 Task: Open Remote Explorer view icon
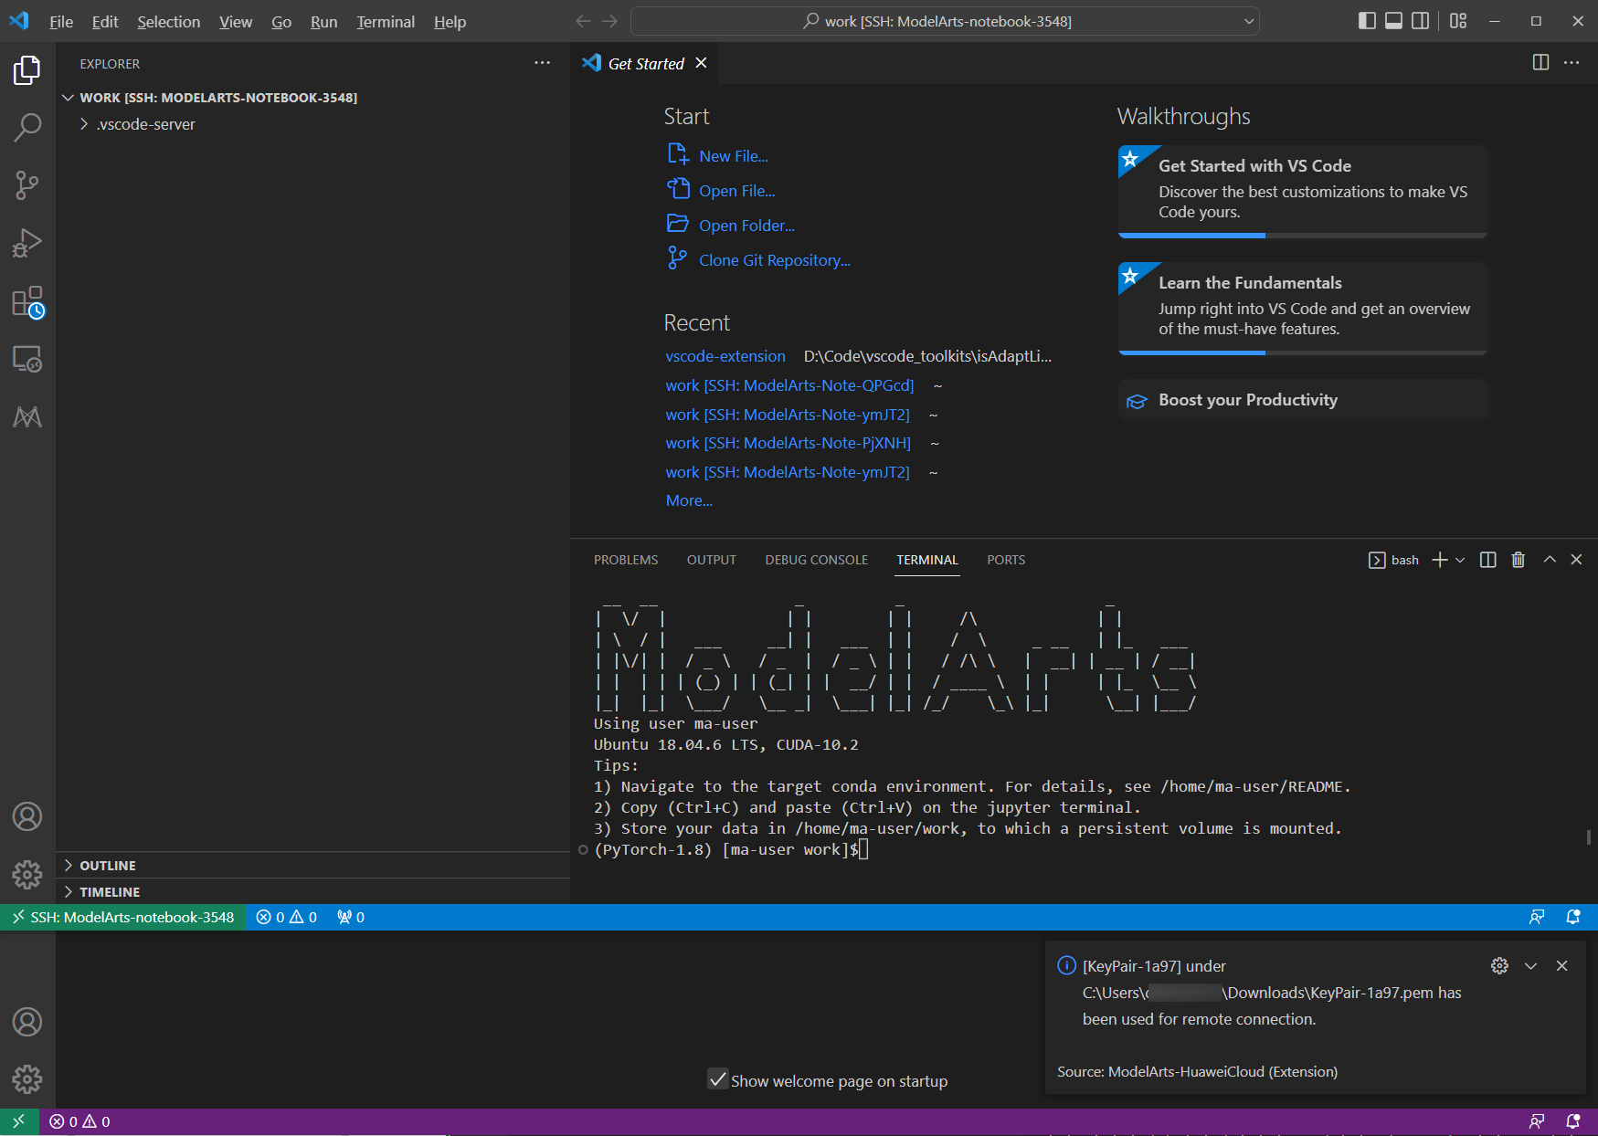[x=27, y=359]
